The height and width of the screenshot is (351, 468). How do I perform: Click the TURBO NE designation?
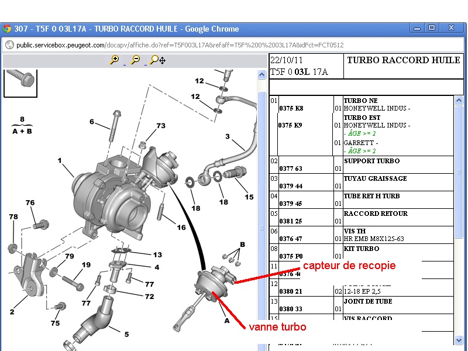coord(361,101)
